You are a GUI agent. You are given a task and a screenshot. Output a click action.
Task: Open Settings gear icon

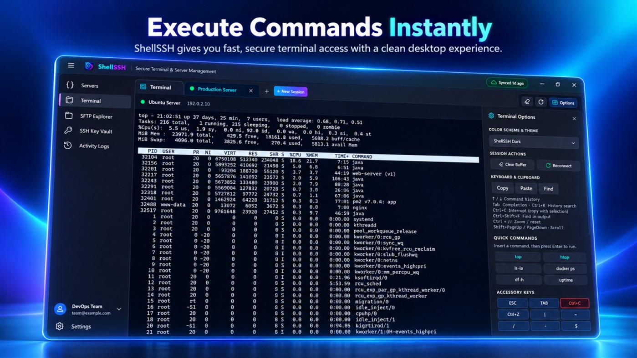click(60, 326)
